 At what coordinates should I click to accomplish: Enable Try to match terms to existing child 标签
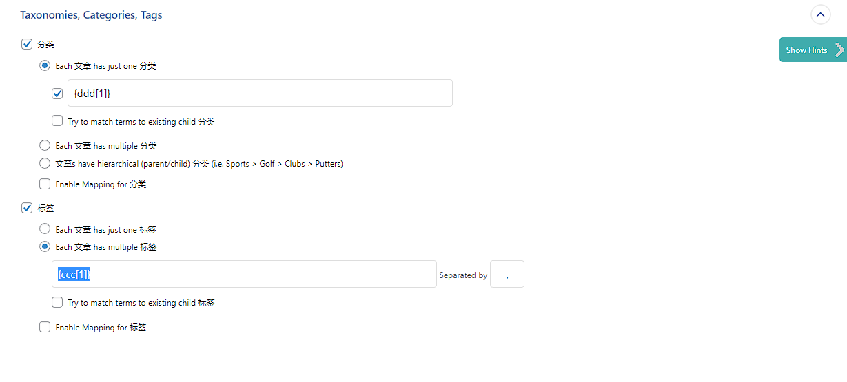57,302
